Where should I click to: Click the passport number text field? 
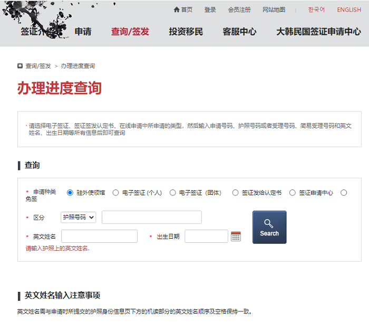152,217
